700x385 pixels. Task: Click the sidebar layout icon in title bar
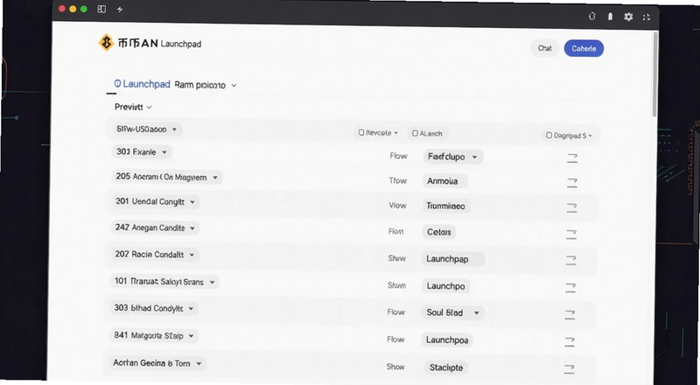point(101,9)
